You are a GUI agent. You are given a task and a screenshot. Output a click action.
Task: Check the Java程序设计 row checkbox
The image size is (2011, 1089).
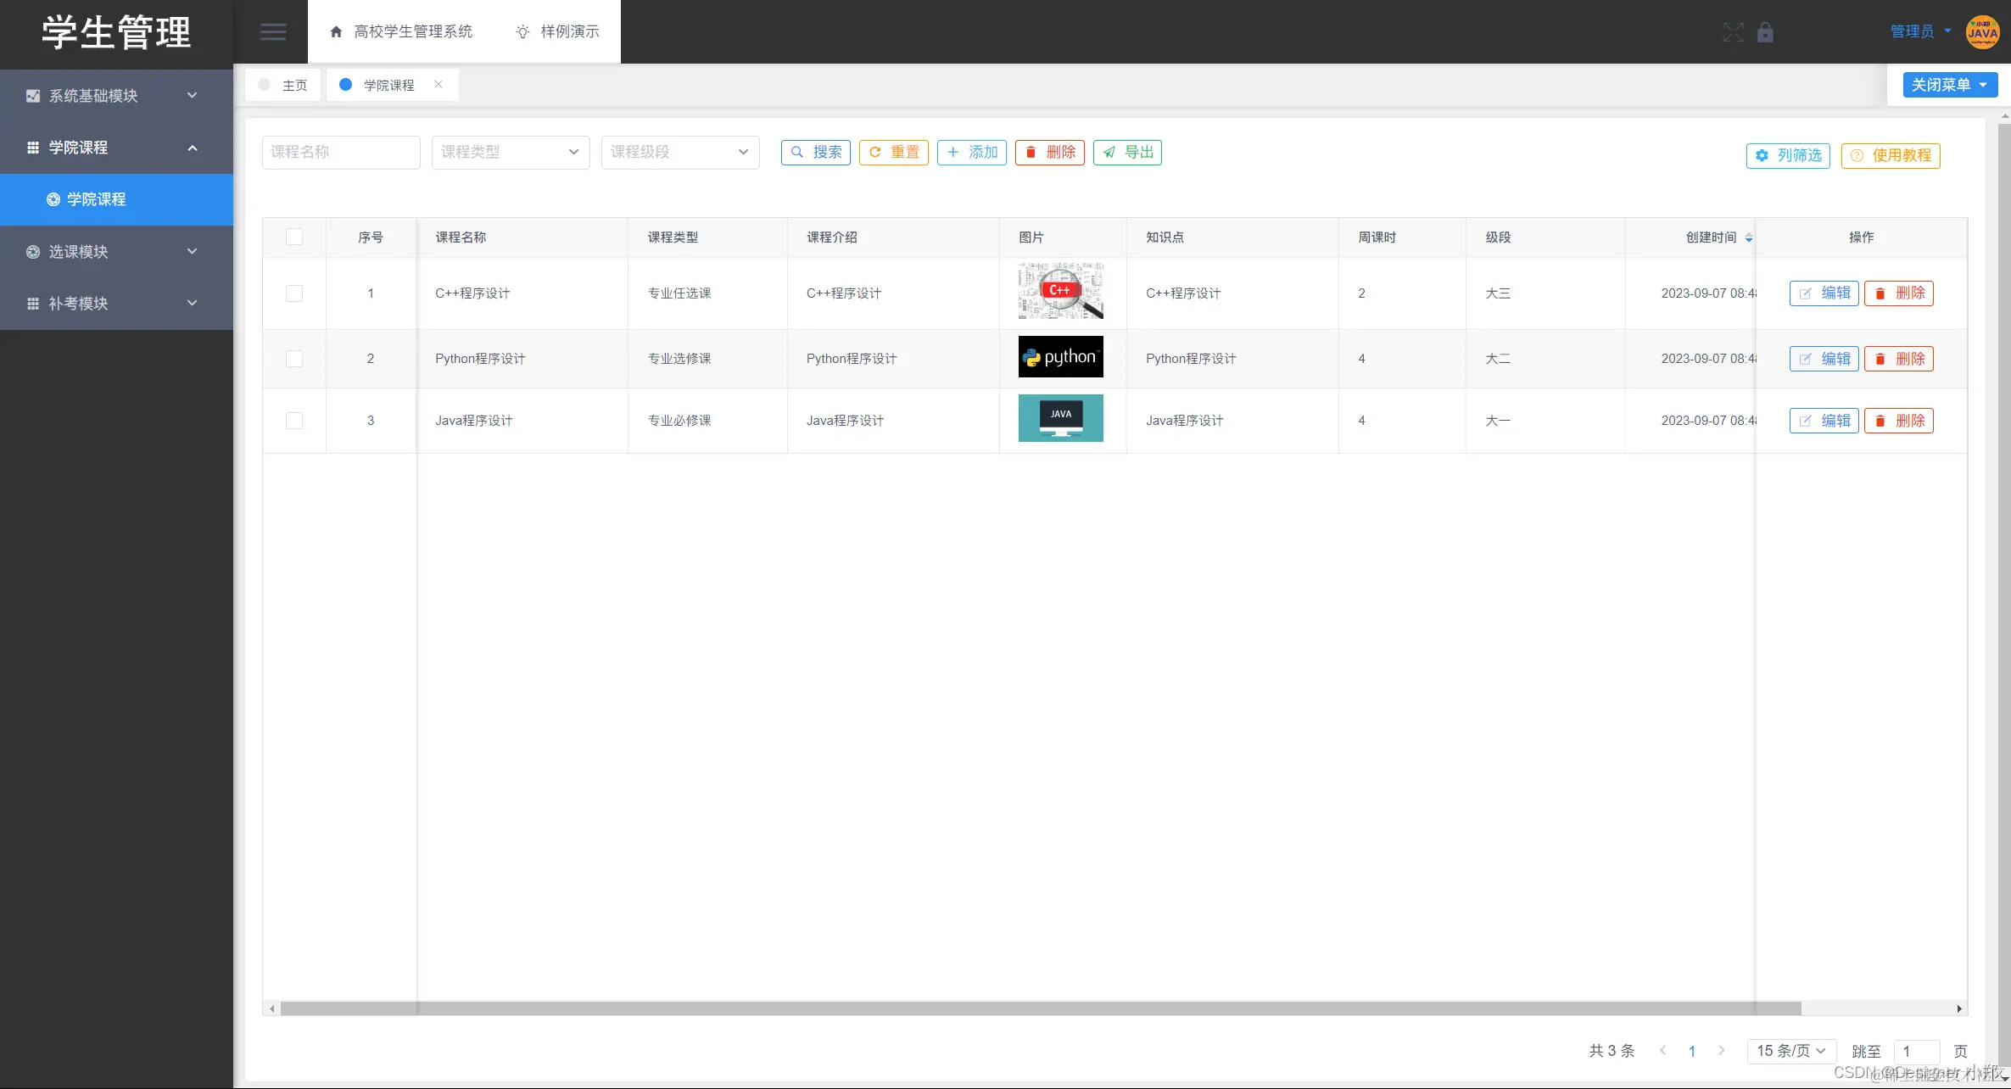coord(294,421)
